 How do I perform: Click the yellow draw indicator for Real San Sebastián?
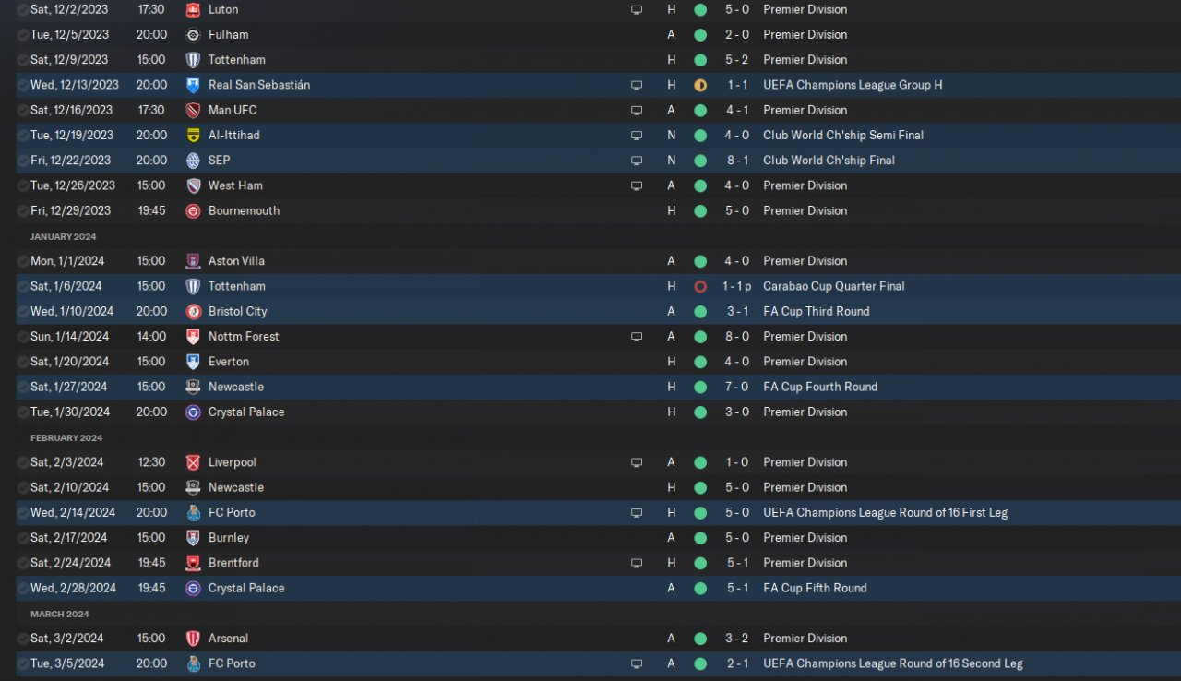(700, 85)
